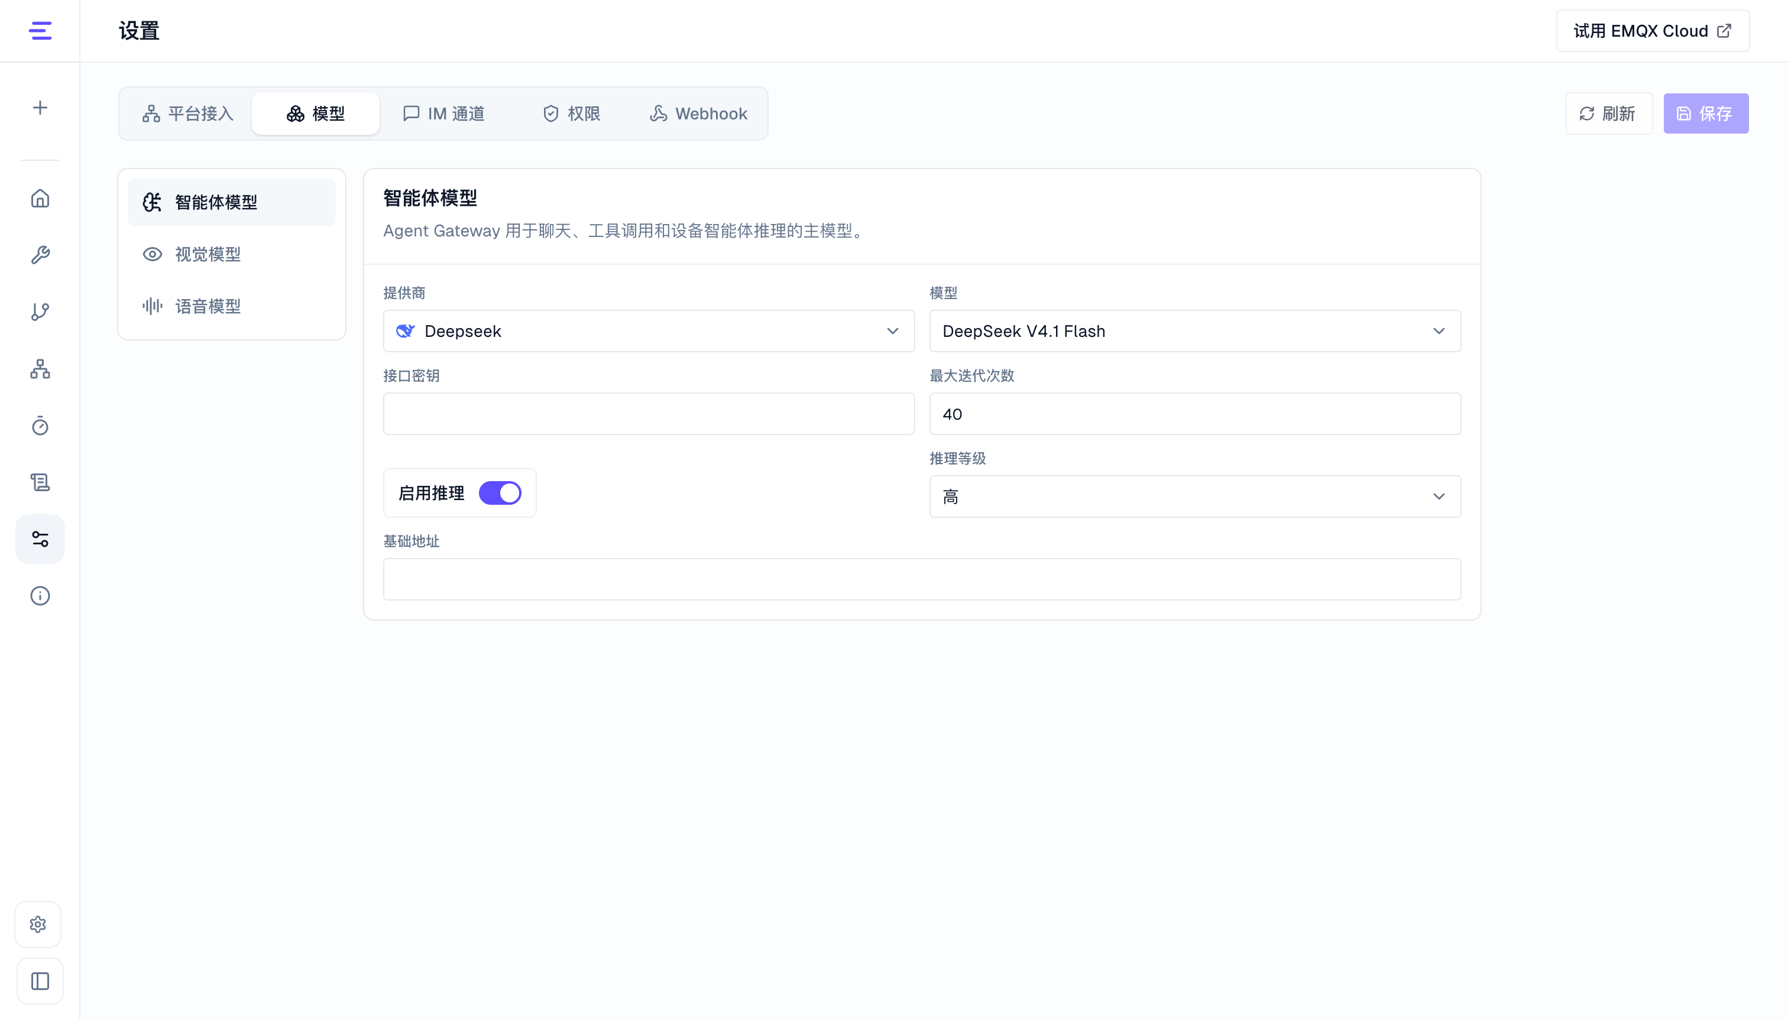The width and height of the screenshot is (1788, 1019).
Task: Switch to the 权限 tab
Action: [x=571, y=113]
